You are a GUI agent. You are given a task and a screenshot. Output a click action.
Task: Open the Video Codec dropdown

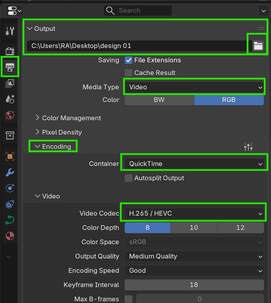click(194, 213)
